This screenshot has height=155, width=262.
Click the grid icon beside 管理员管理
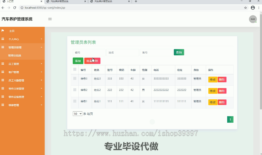3,47
